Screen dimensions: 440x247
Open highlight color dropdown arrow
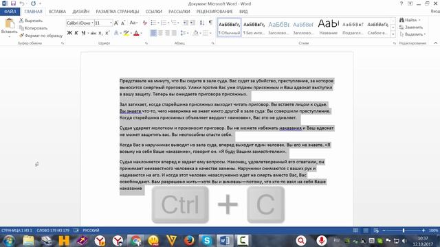click(x=131, y=34)
